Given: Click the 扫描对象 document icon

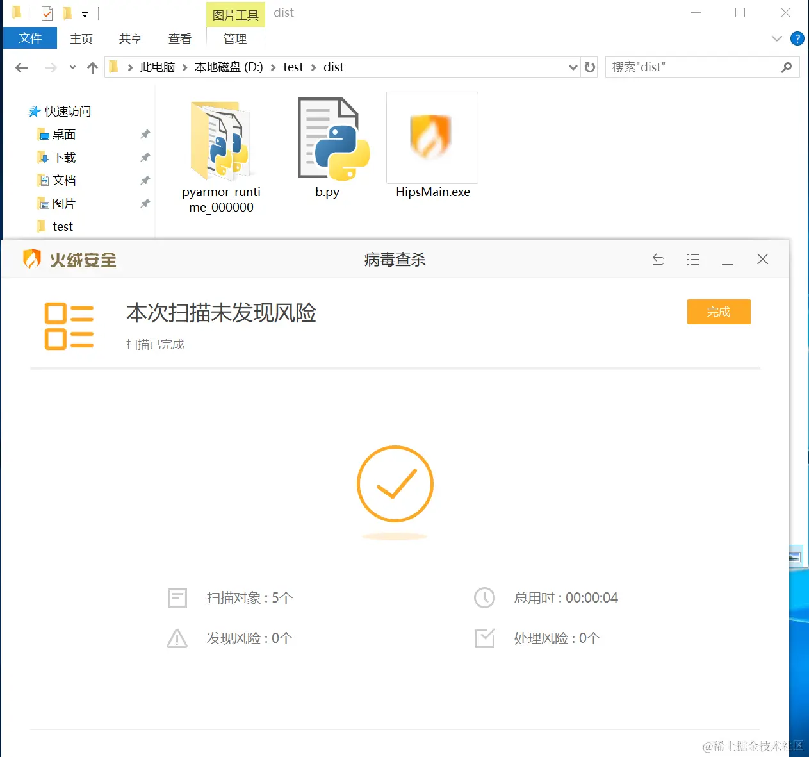Looking at the screenshot, I should (177, 598).
